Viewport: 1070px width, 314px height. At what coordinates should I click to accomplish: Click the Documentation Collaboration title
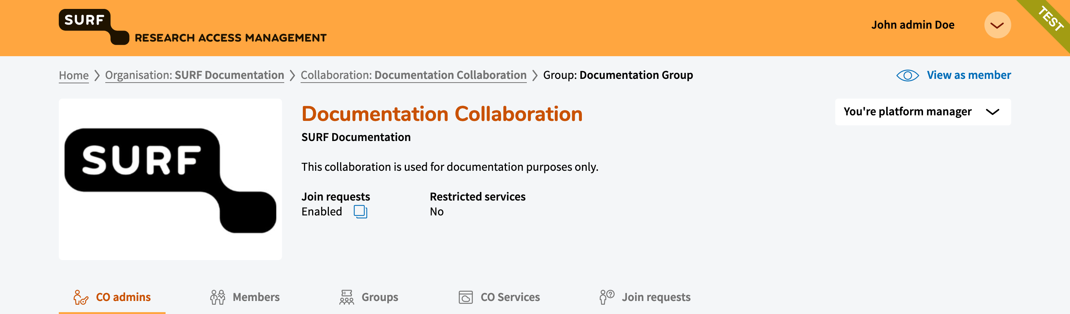(x=442, y=114)
